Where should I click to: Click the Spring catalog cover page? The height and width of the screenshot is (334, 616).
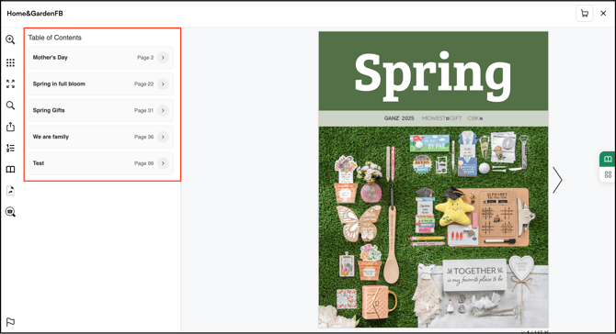tap(433, 180)
